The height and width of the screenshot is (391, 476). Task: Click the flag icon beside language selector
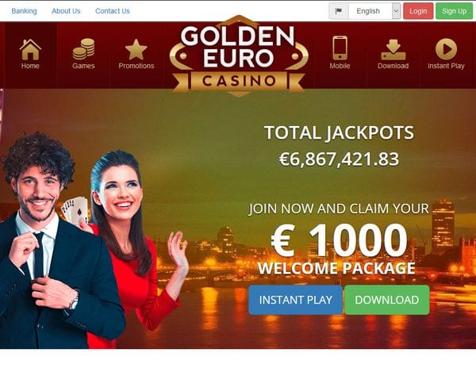click(x=339, y=11)
